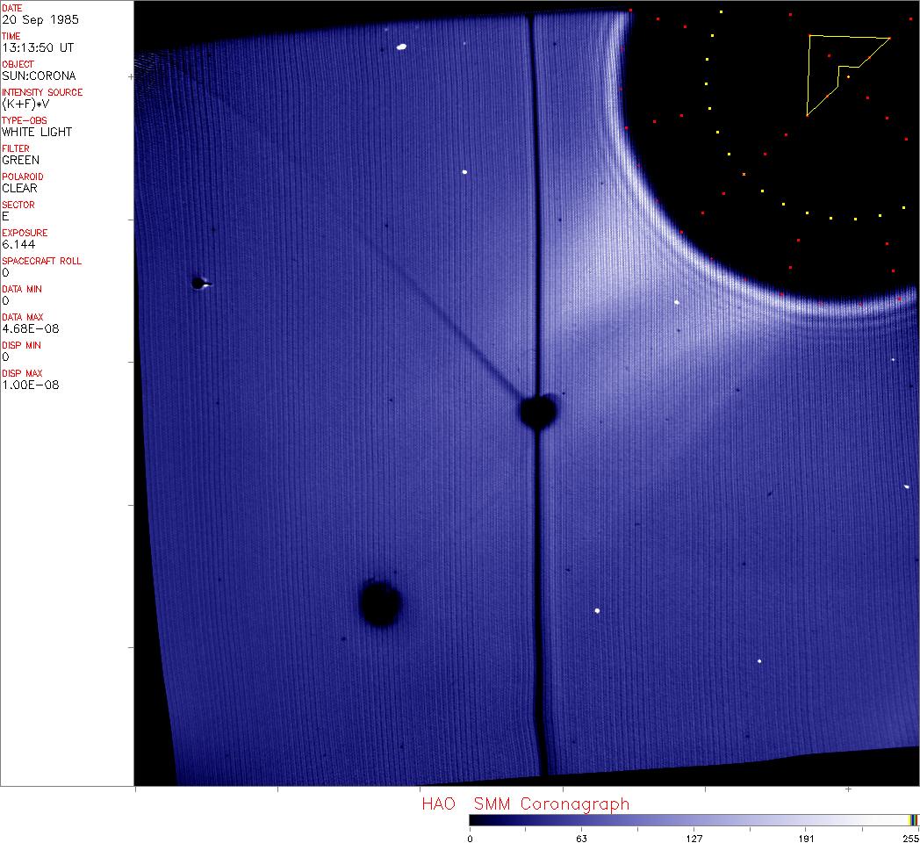Select the WHITE LIGHT value
Screen dimensions: 920x843
37,132
